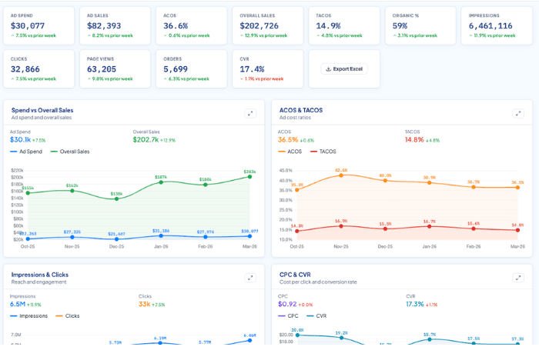
Task: Expand the Impressions & Clicks chart
Action: coord(250,278)
